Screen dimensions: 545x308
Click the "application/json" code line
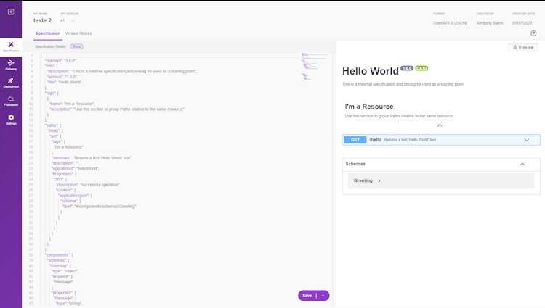click(76, 196)
